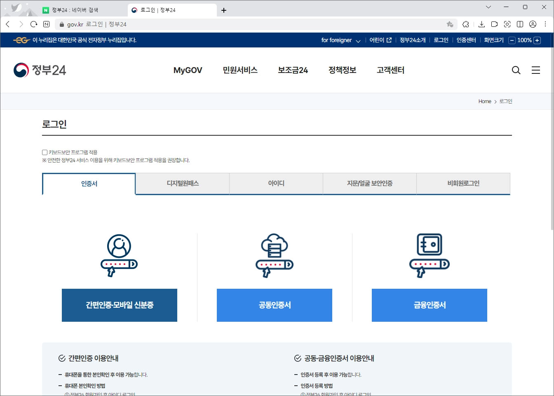This screenshot has width=554, height=396.
Task: Open the browser profile icon
Action: coord(533,24)
